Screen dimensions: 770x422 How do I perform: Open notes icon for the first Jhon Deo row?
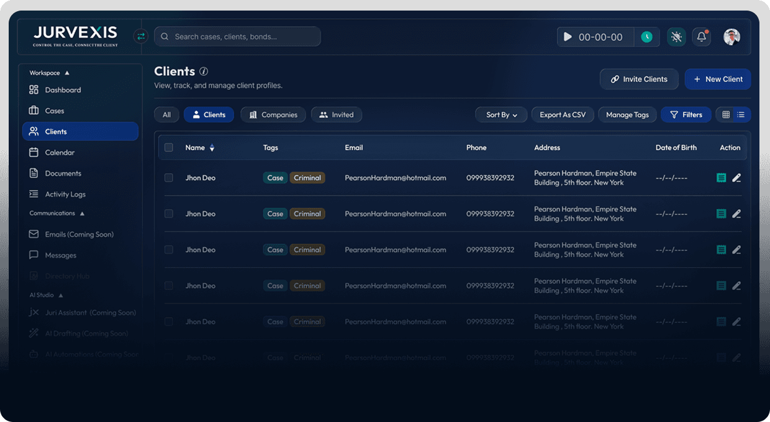(x=721, y=178)
